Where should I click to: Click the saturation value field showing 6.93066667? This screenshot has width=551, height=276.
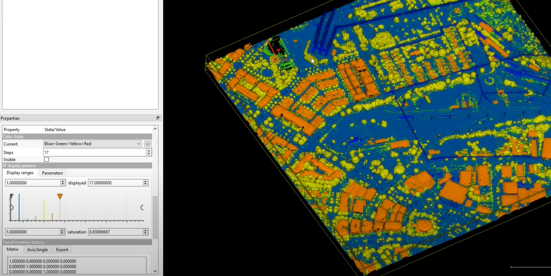pyautogui.click(x=112, y=232)
